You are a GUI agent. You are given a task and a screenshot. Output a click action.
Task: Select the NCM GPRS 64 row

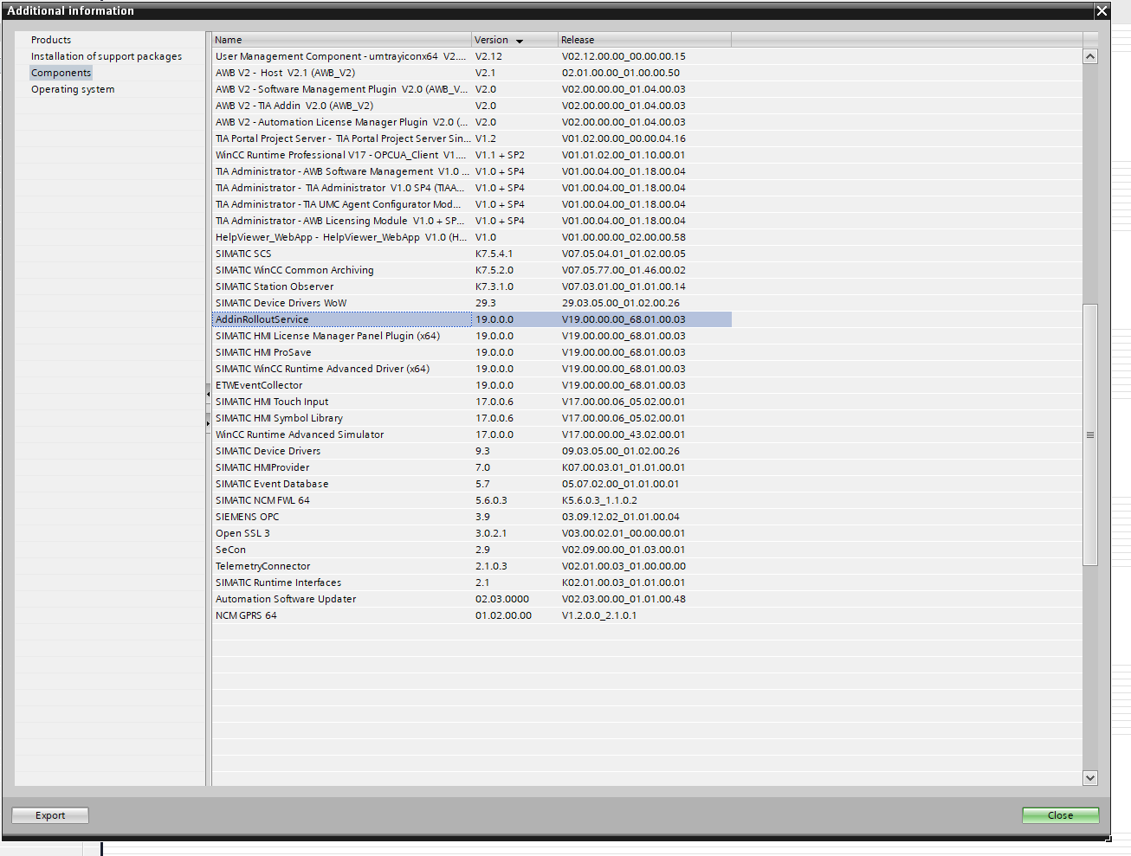coord(472,615)
